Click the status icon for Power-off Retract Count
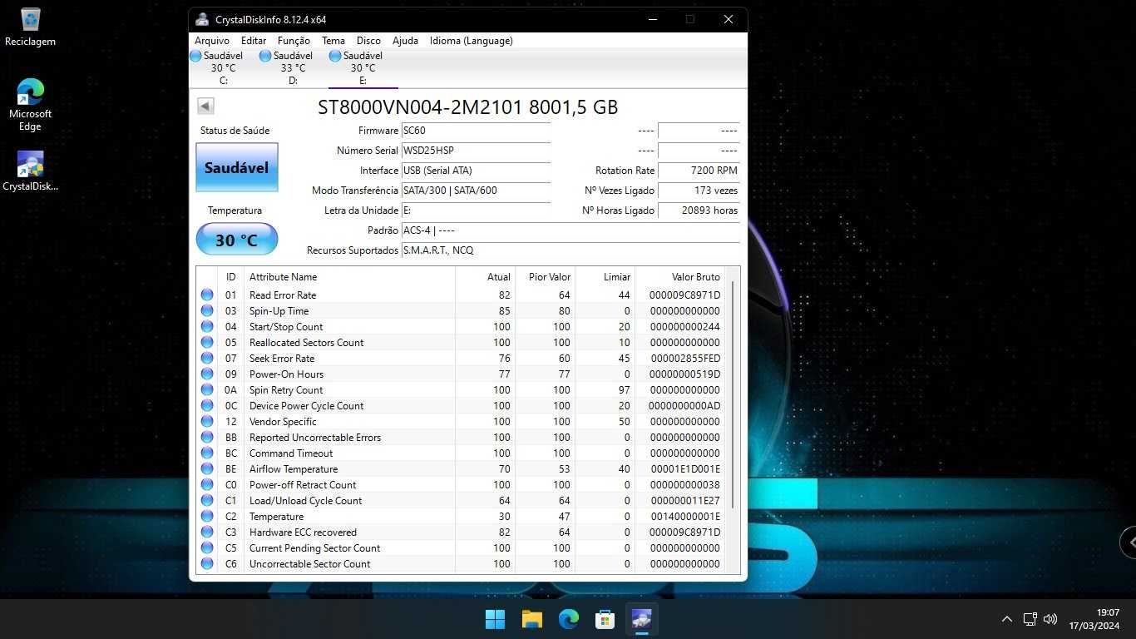Screen dimensions: 1136x639 click(207, 485)
